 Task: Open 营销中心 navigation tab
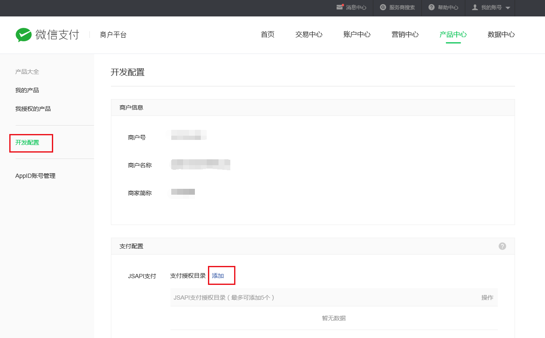point(405,35)
